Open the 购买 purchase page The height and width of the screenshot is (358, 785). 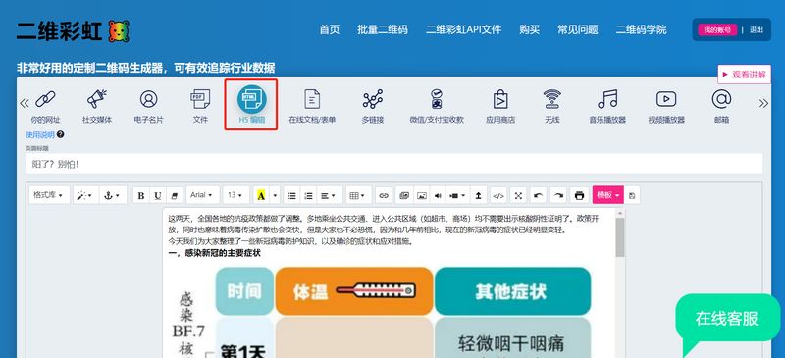click(529, 29)
